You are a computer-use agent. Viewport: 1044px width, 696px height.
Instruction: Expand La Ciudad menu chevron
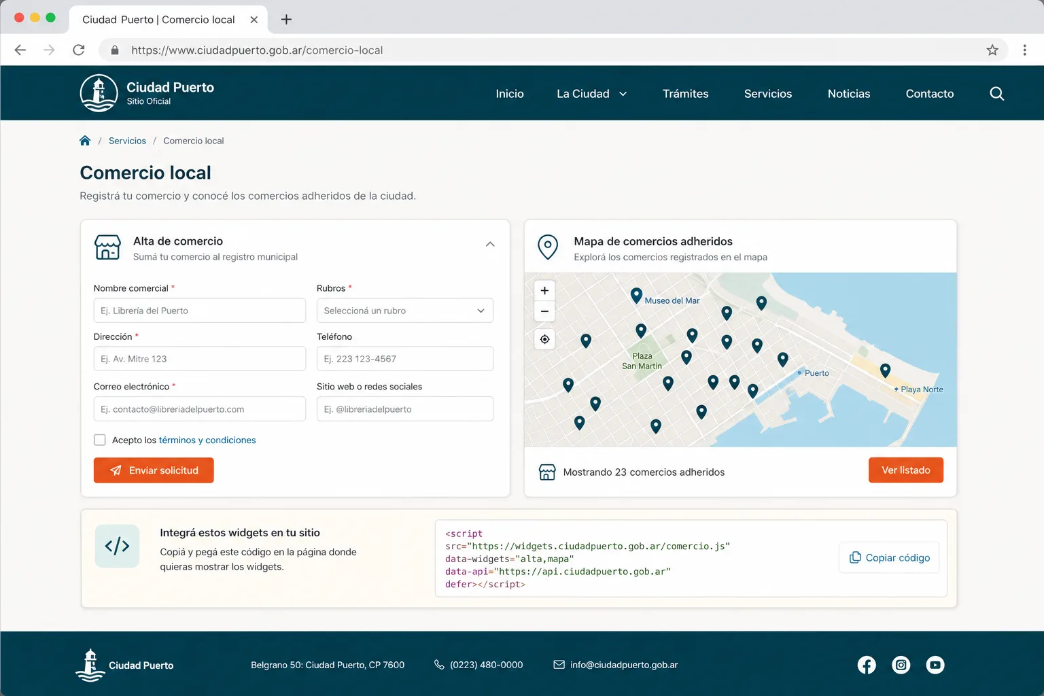623,94
